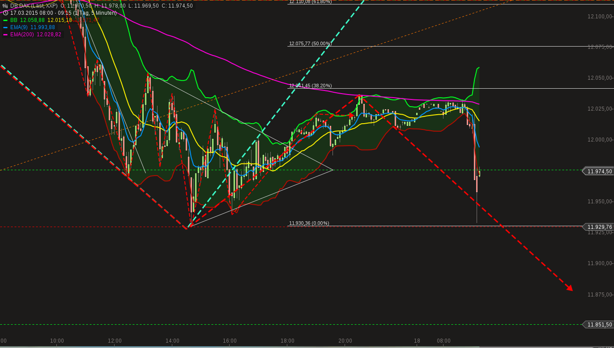Select the blue EMA(9) line marker in legend
This screenshot has width=614, height=348.
pyautogui.click(x=5, y=27)
